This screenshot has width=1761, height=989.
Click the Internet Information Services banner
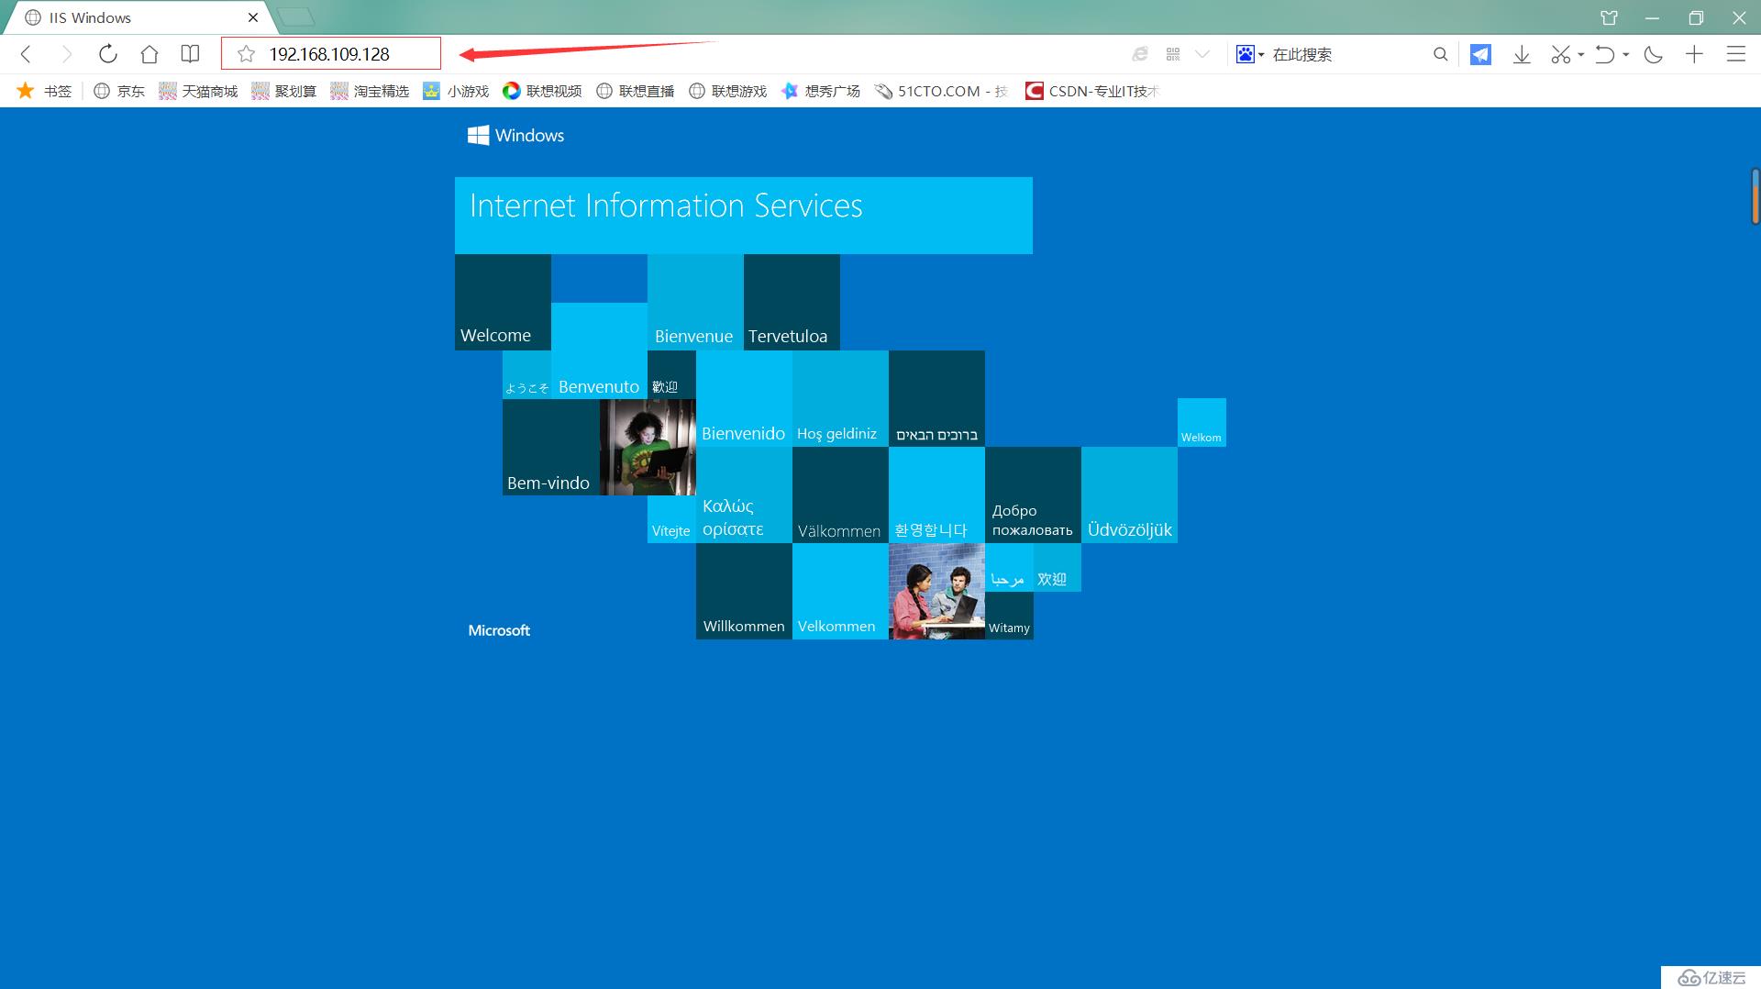pyautogui.click(x=744, y=215)
